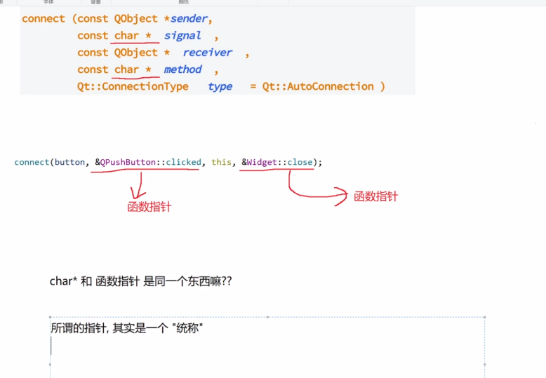Click the italic "sender" parameter name

[189, 18]
